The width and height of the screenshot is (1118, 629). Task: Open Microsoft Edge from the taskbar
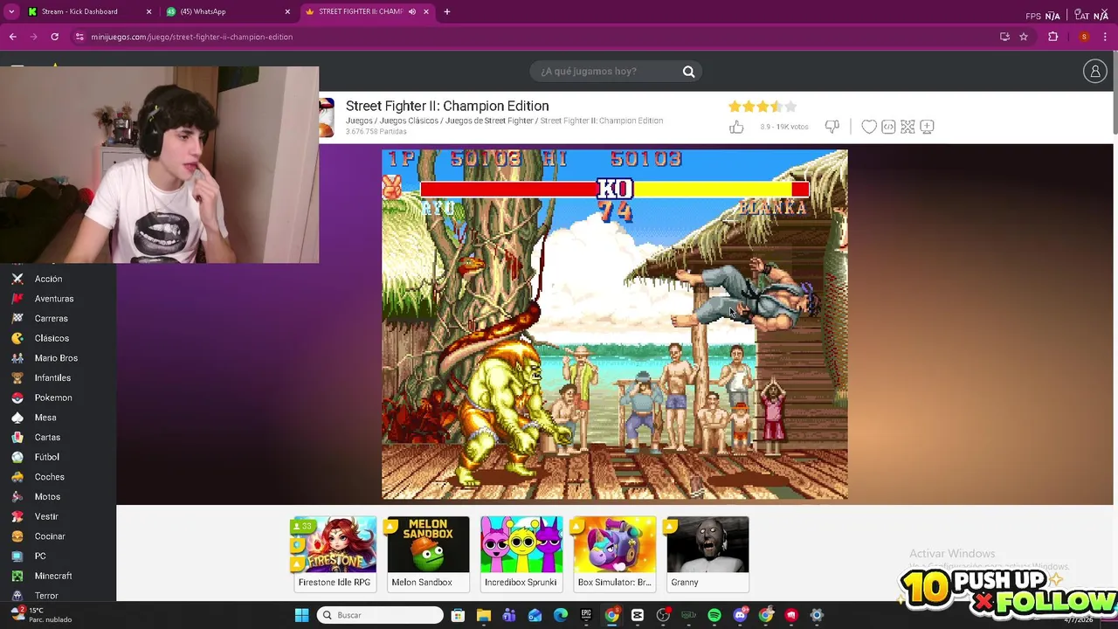point(560,615)
